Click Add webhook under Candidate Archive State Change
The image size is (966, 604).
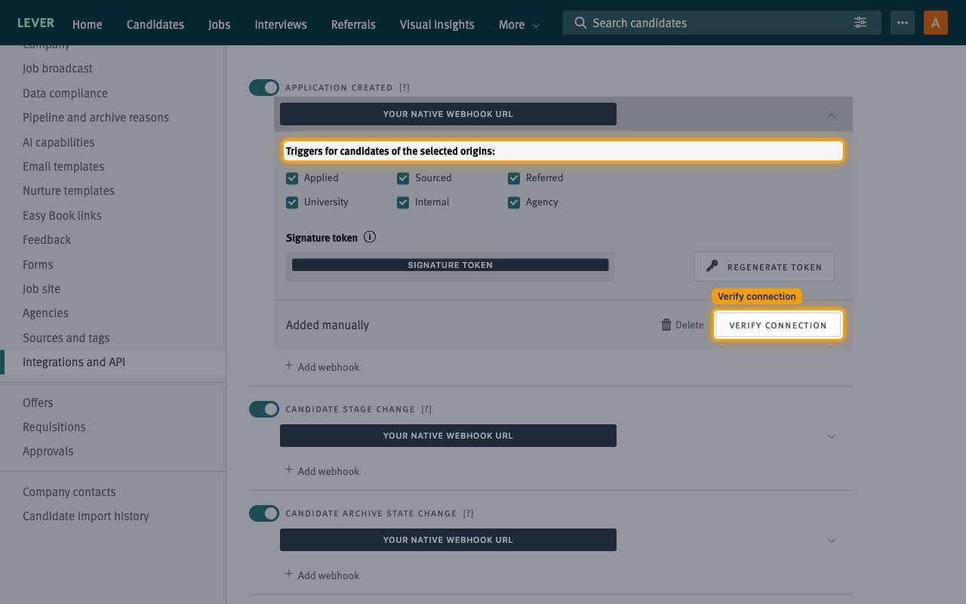pyautogui.click(x=322, y=575)
